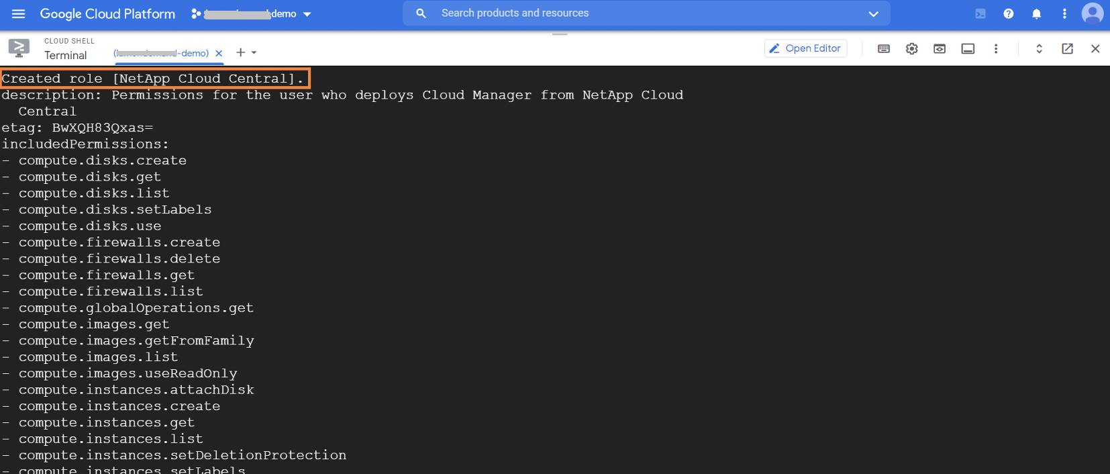The width and height of the screenshot is (1110, 474).
Task: Open the header vertical three-dot settings menu
Action: 1064,13
